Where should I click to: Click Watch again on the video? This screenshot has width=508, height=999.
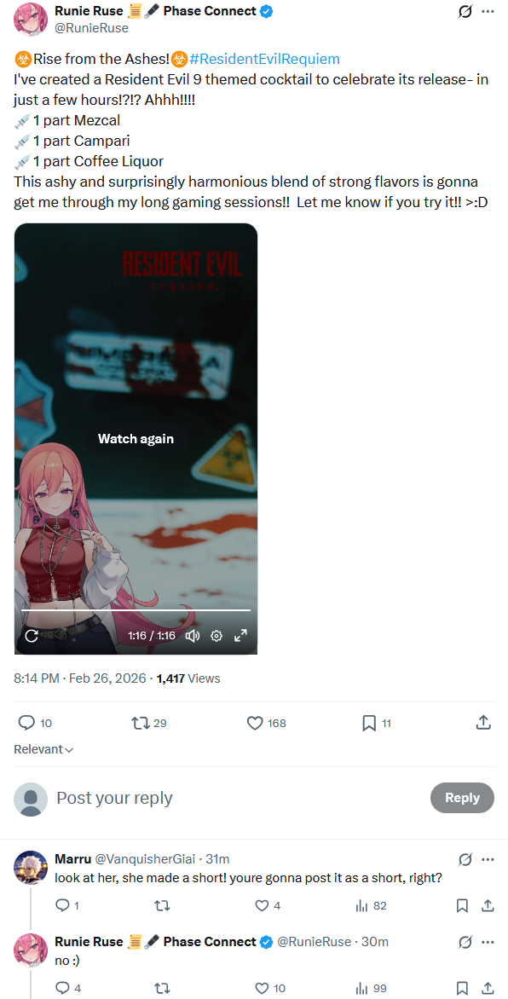[x=136, y=438]
